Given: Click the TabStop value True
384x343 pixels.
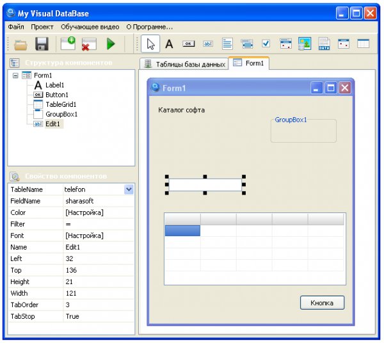Looking at the screenshot, I should [x=72, y=316].
